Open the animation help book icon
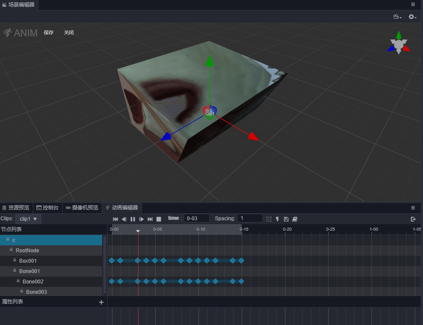Image resolution: width=423 pixels, height=325 pixels. point(295,219)
